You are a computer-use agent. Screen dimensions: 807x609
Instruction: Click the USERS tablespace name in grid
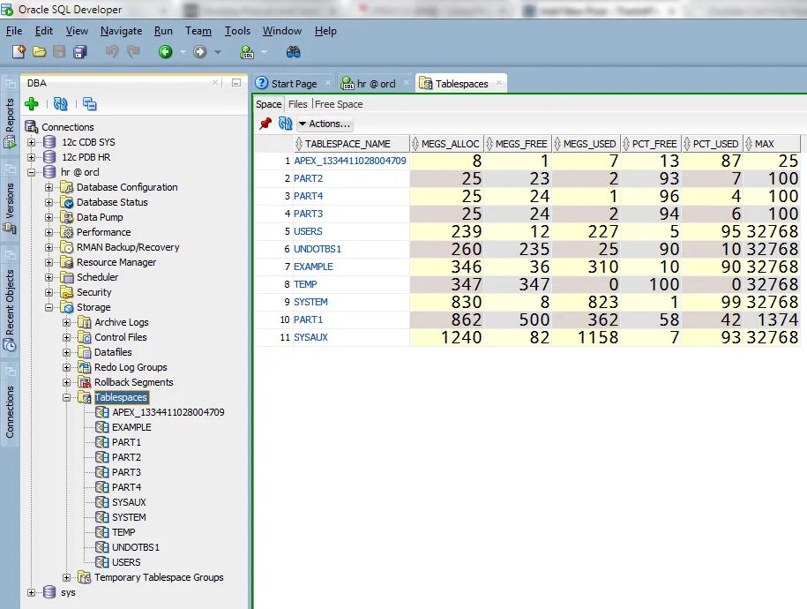pos(308,231)
